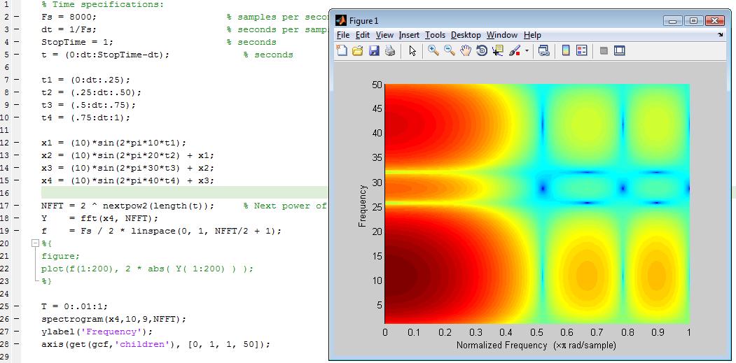Click line 'x1 = (10)*sin(2*pi*10*t1);'
The width and height of the screenshot is (736, 363).
[x=113, y=143]
